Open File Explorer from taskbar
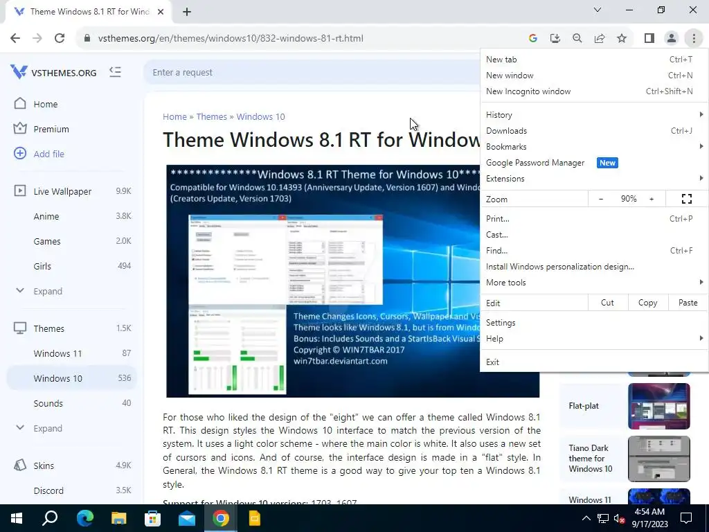709x532 pixels. [118, 518]
